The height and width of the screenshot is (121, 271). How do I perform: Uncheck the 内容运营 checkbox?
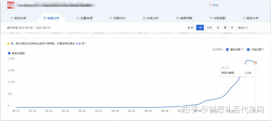tap(248, 50)
